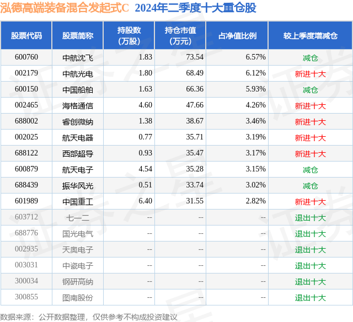Click the 持股数(万股) column header

pyautogui.click(x=129, y=35)
